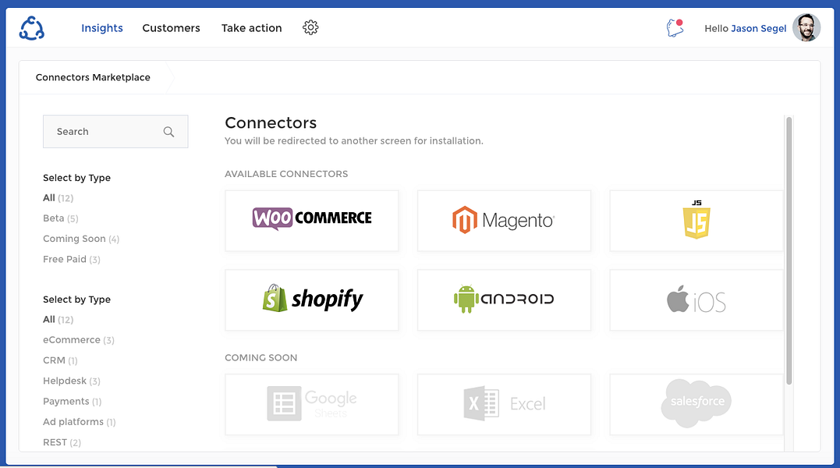
Task: Open the settings gear icon
Action: [x=310, y=27]
